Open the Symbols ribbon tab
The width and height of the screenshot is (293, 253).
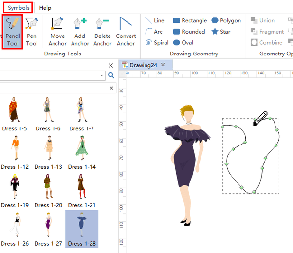(18, 8)
